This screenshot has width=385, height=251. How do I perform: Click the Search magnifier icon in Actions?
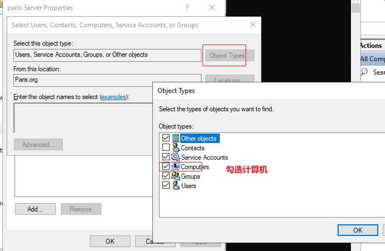click(364, 72)
